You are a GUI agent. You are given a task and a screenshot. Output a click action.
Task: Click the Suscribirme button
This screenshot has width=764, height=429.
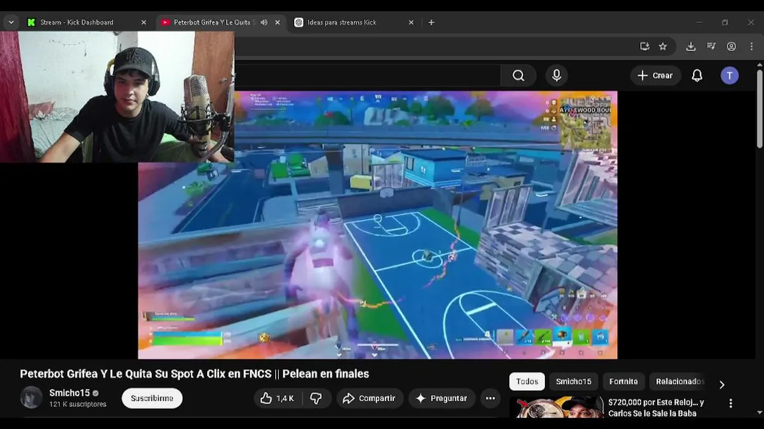(x=152, y=398)
